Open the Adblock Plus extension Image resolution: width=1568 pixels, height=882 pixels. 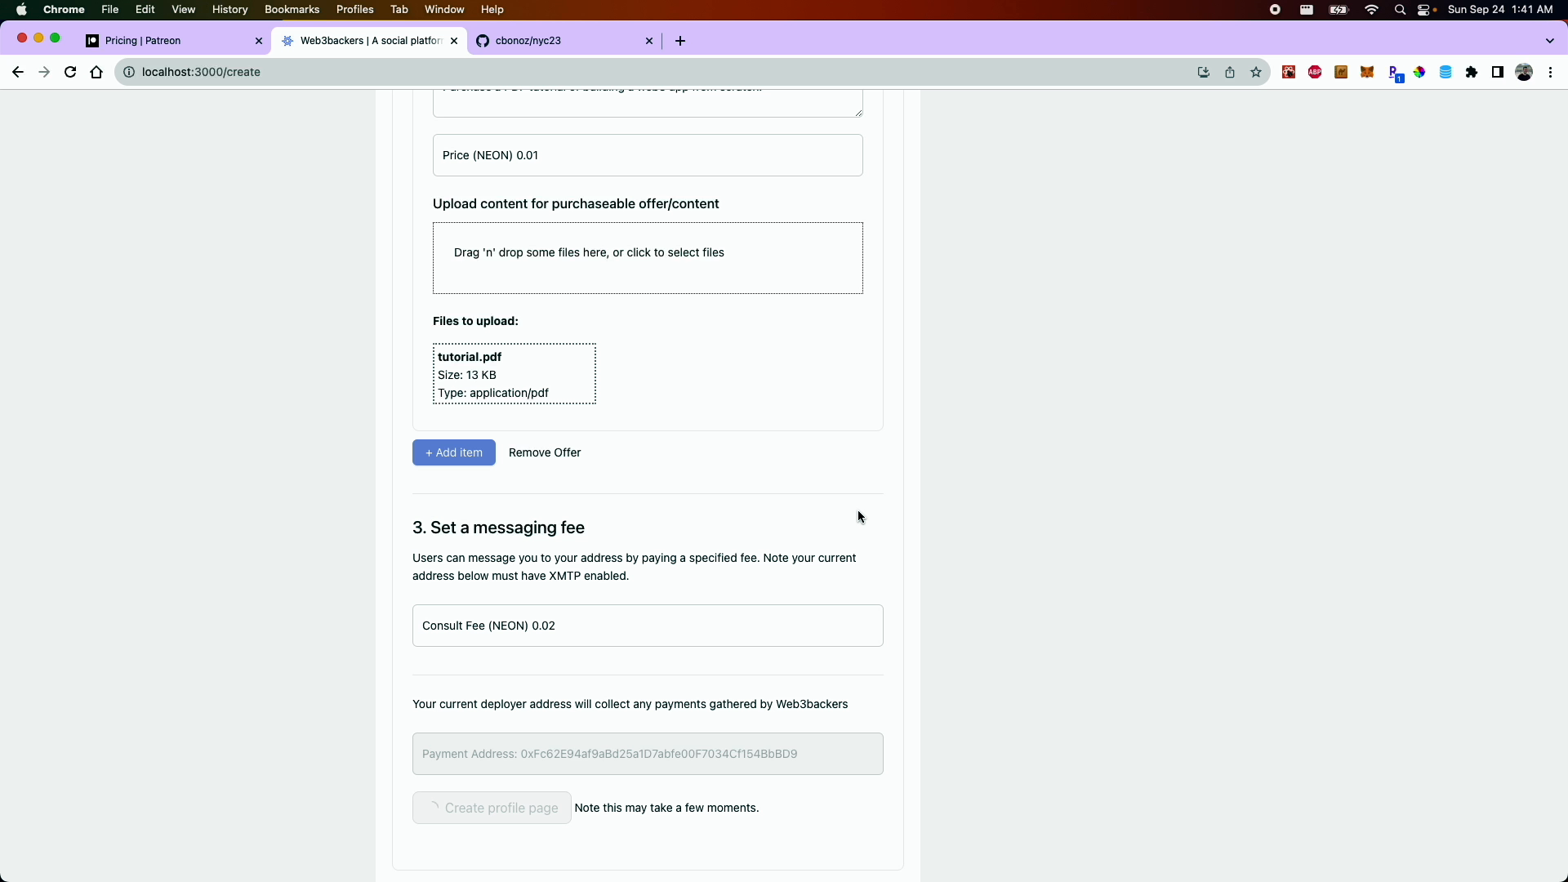[x=1315, y=72]
